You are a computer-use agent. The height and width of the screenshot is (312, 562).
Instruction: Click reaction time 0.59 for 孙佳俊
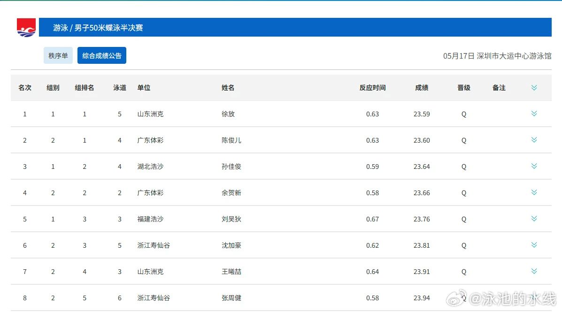[372, 167]
